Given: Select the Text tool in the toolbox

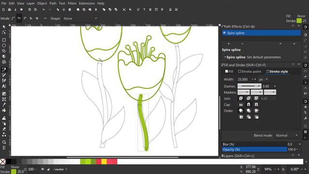Looking at the screenshot, I should pyautogui.click(x=4, y=86).
